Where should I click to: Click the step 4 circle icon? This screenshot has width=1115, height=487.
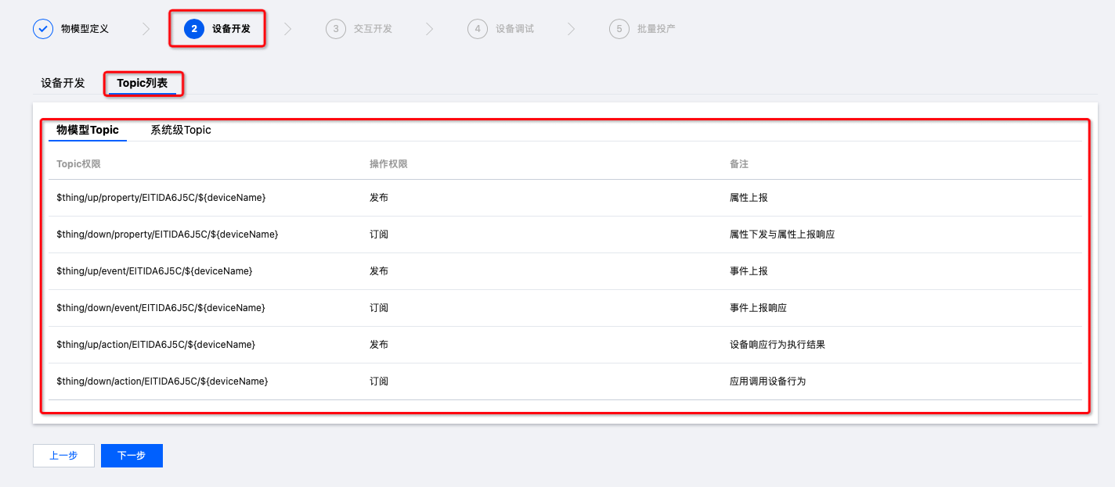[478, 29]
